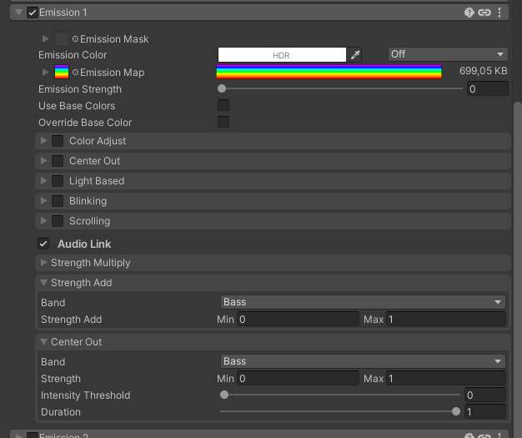The height and width of the screenshot is (438, 522).
Task: Click the Strength Add Max field
Action: point(446,320)
